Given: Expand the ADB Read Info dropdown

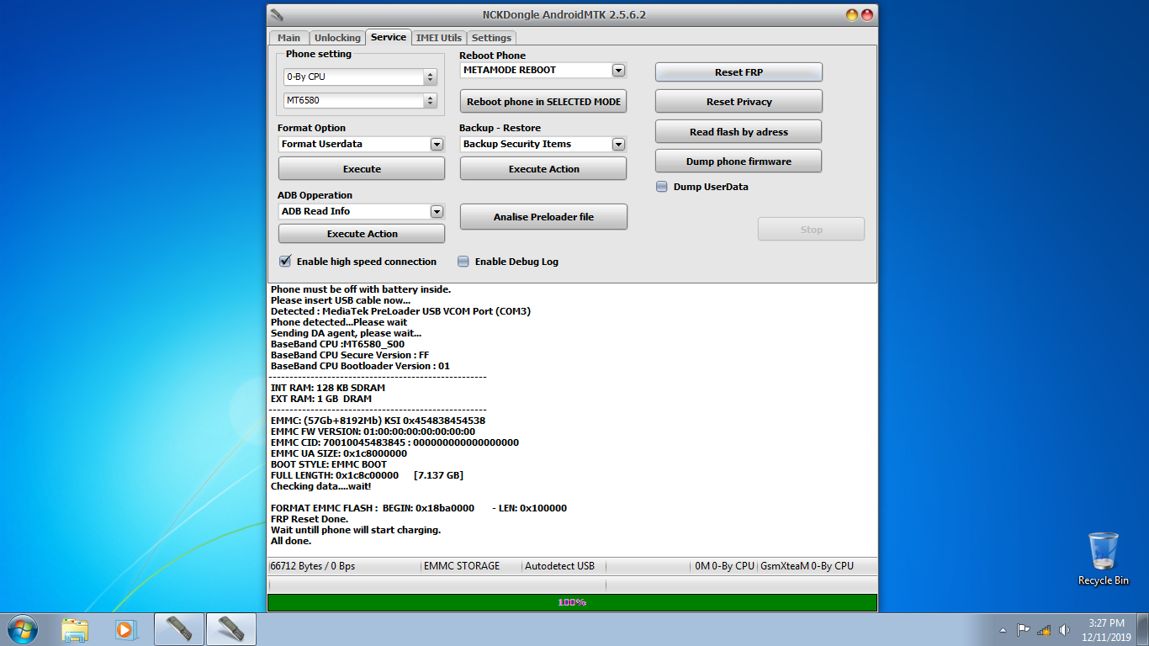Looking at the screenshot, I should coord(437,211).
